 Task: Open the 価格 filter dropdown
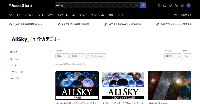pyautogui.click(x=62, y=56)
